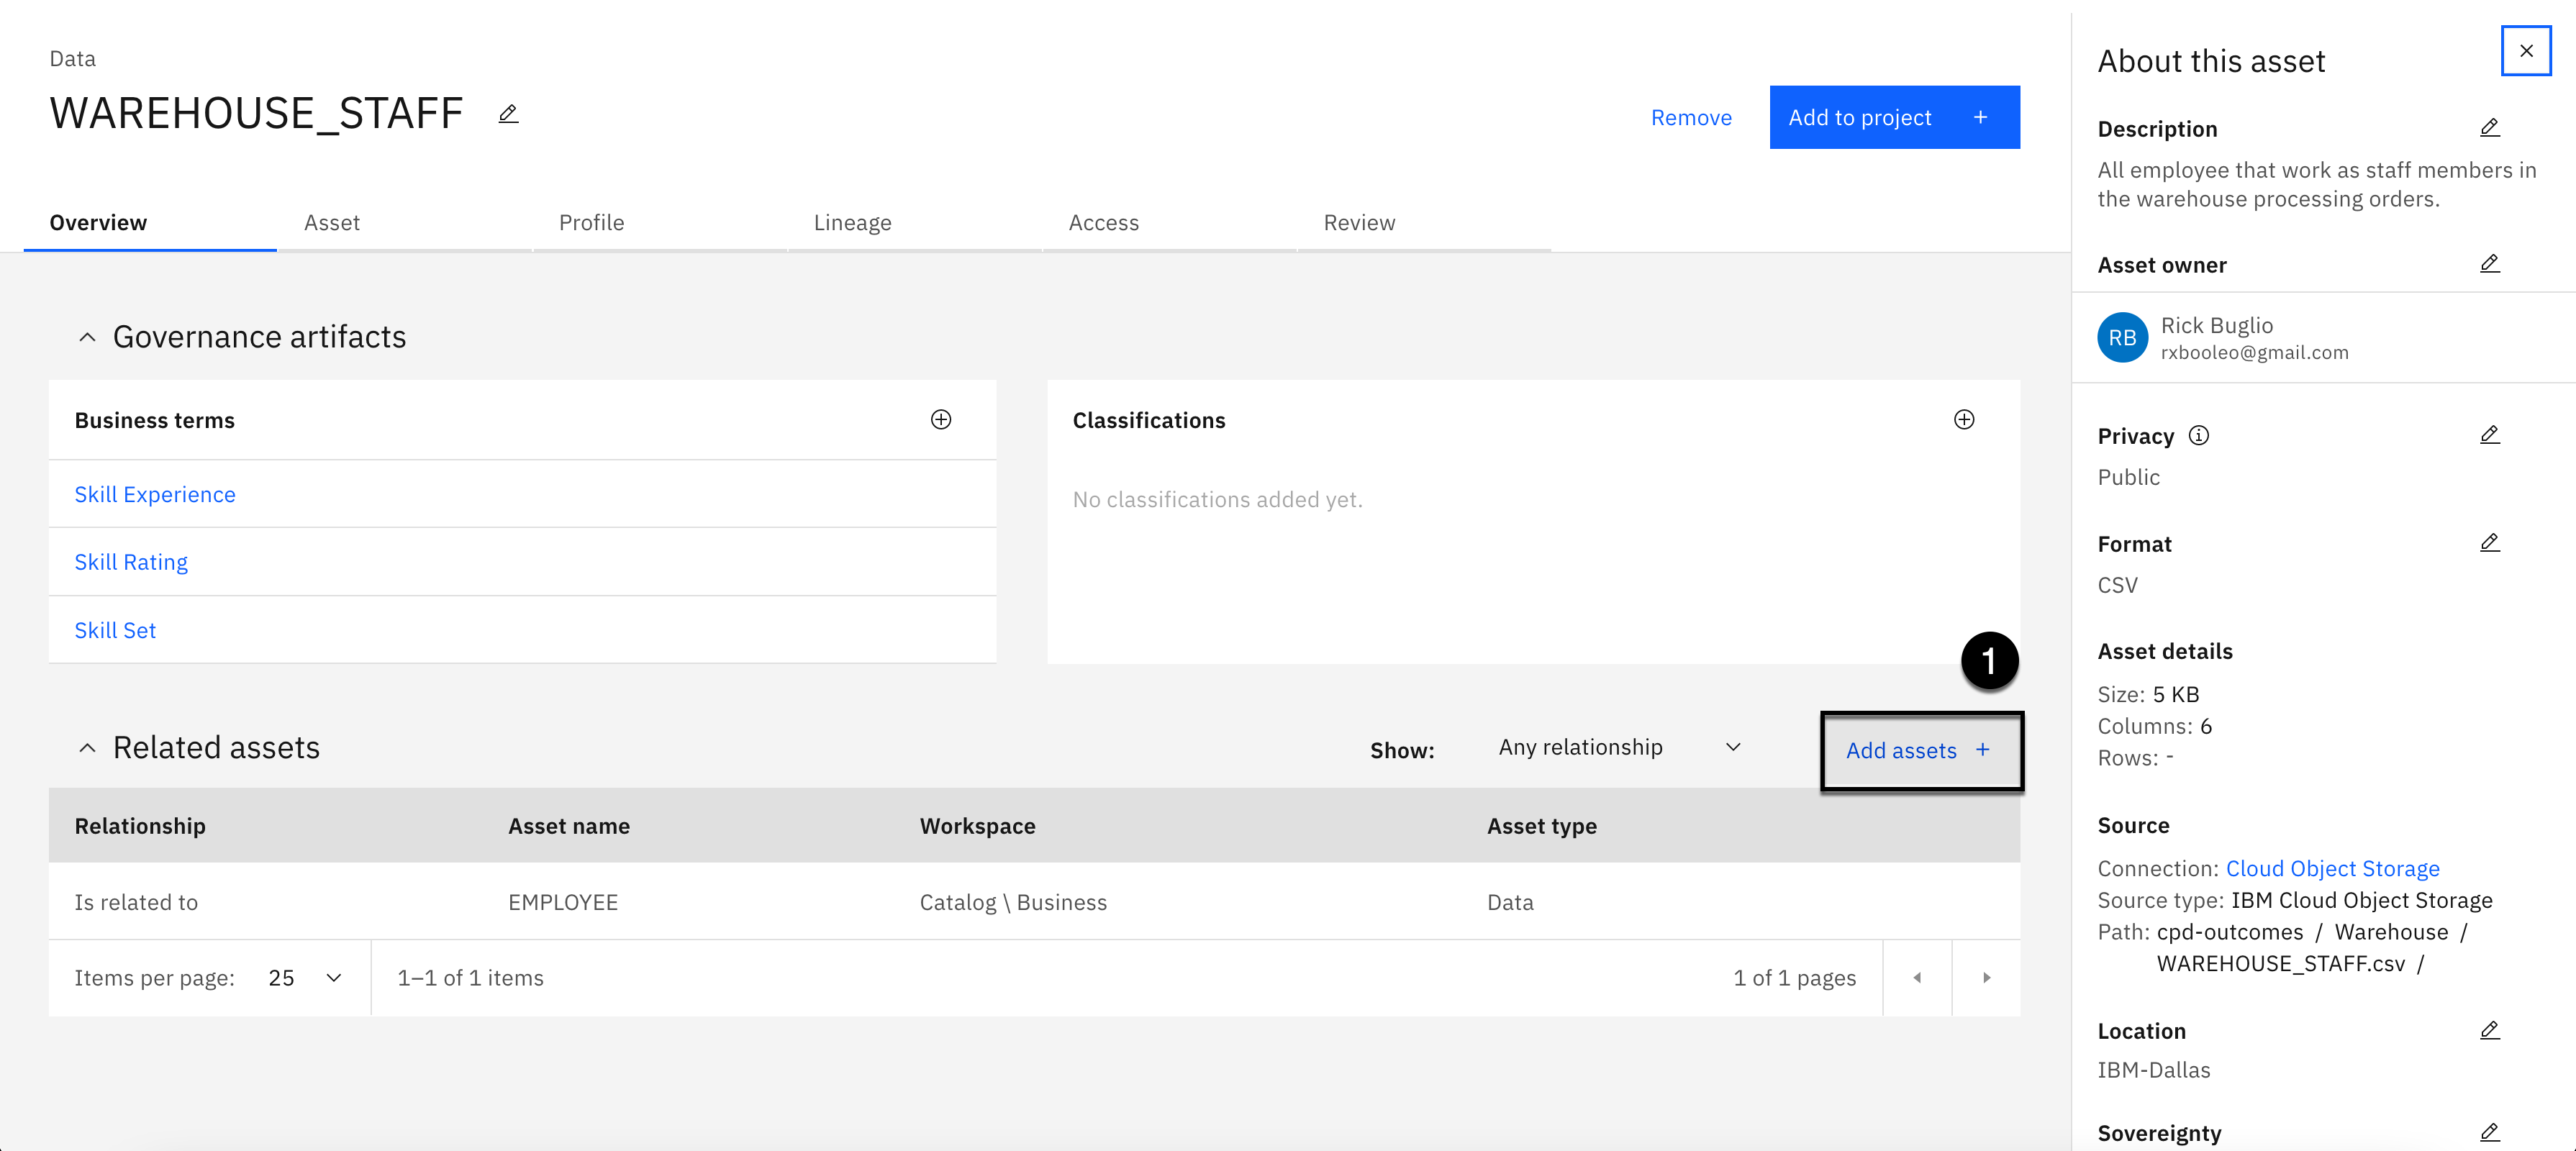
Task: Edit the Asset owner
Action: coord(2489,264)
